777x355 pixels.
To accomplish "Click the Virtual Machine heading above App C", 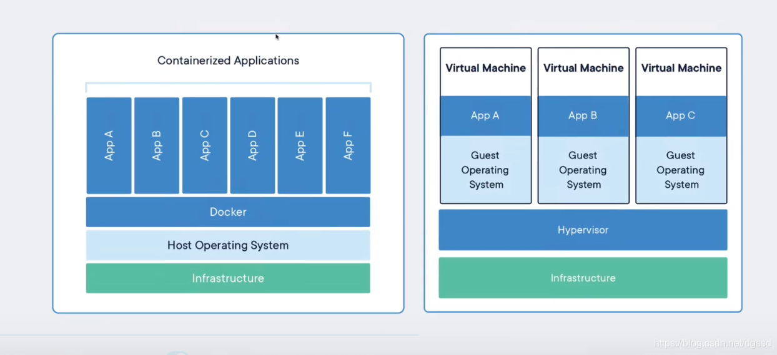I will click(x=681, y=68).
